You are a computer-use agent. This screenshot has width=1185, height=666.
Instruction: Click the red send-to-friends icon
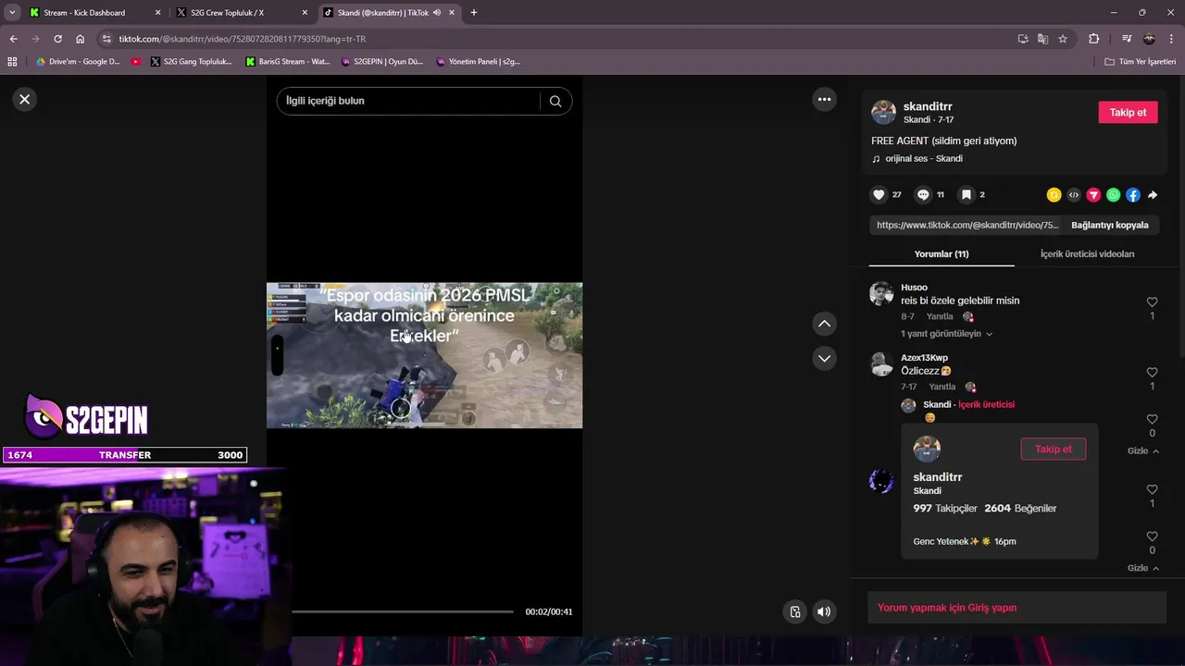1093,195
